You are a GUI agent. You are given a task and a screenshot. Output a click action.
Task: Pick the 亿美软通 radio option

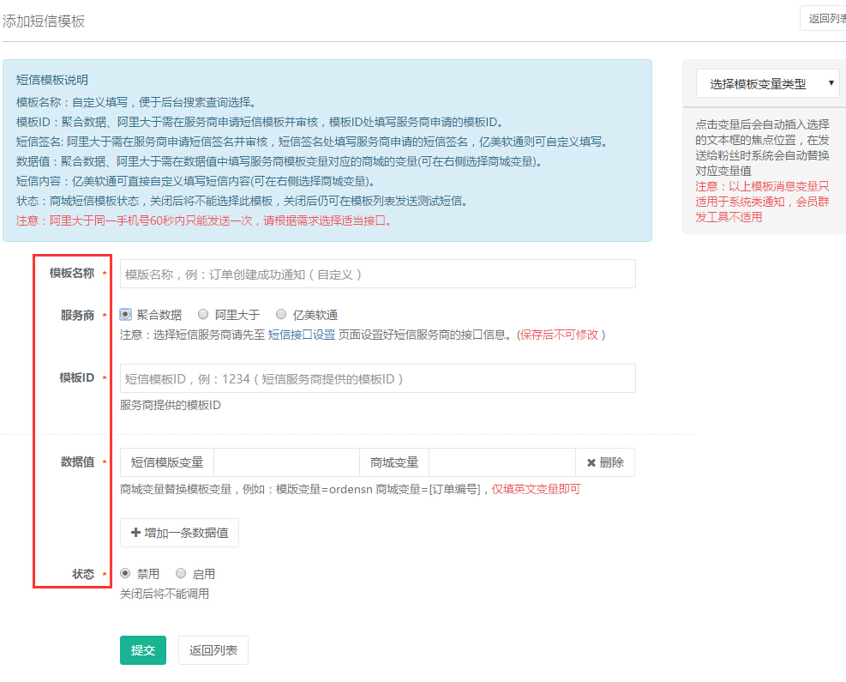coord(281,315)
